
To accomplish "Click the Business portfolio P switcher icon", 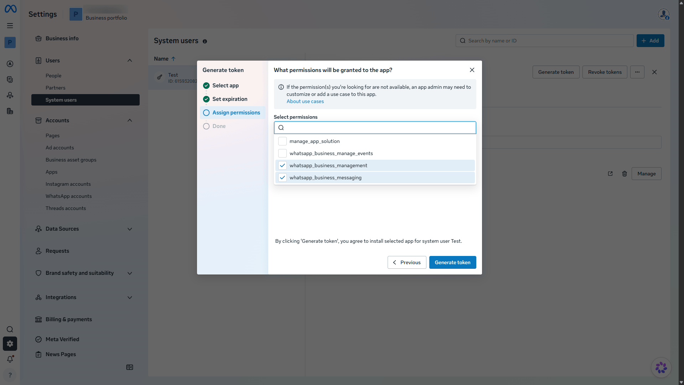I will [76, 14].
